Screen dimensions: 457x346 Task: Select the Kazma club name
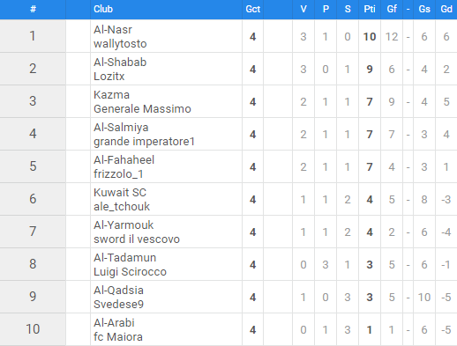tap(111, 95)
